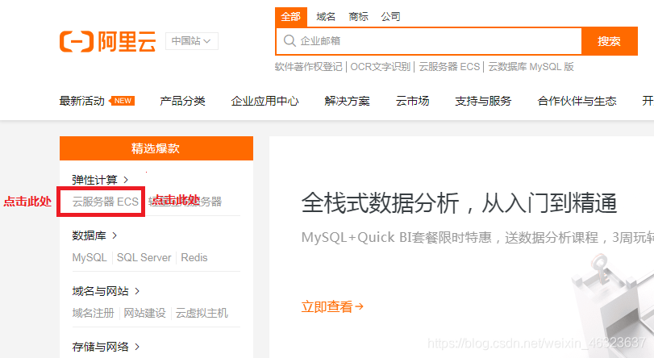Click the 弹性计算 category heading
Image resolution: width=654 pixels, height=358 pixels.
[x=94, y=180]
